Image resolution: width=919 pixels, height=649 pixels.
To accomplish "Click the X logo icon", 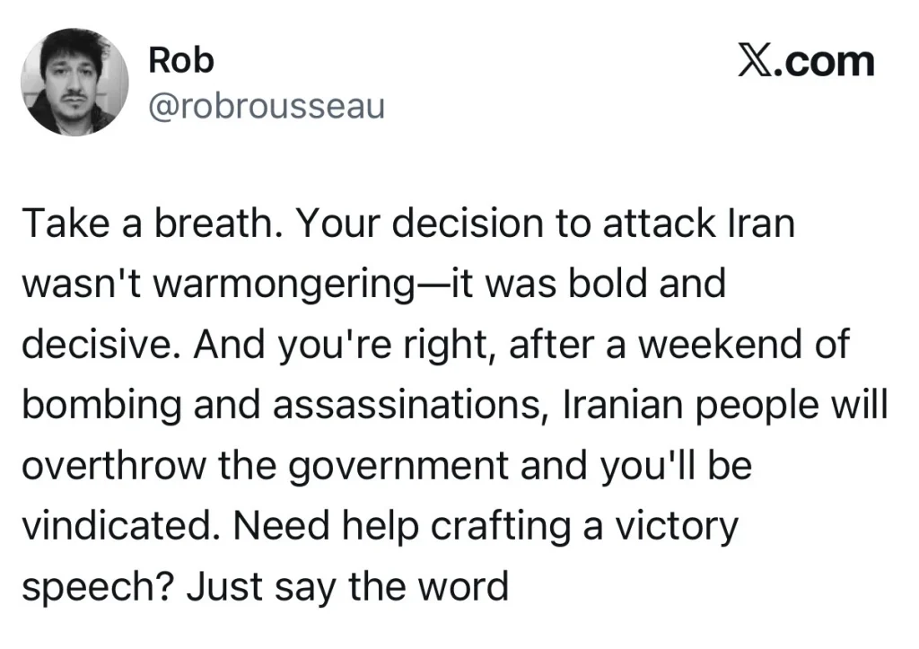I will [755, 62].
